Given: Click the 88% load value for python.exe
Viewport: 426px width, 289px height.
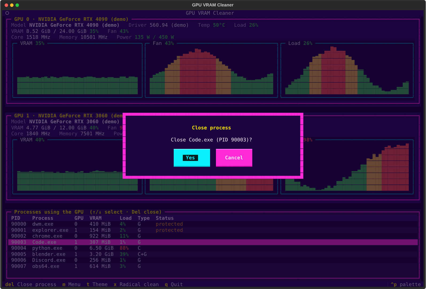Looking at the screenshot, I should pyautogui.click(x=124, y=248).
